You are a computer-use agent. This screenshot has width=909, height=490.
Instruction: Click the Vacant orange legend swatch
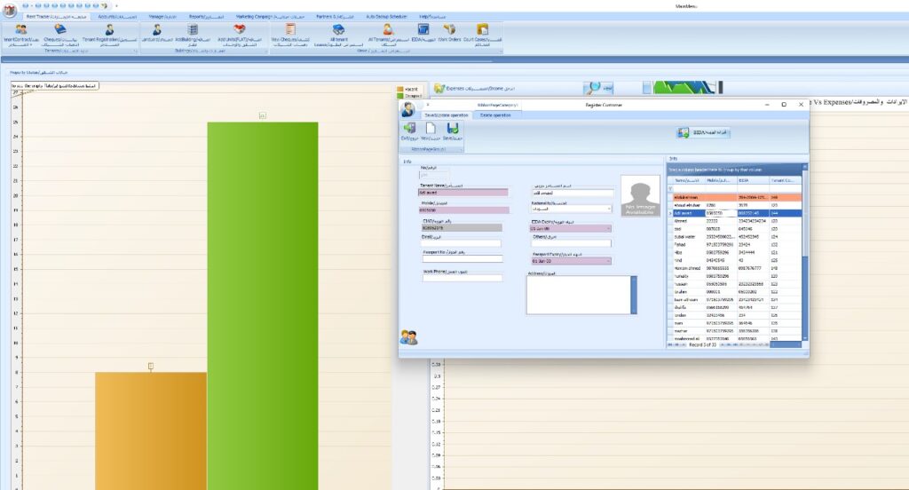tap(400, 90)
